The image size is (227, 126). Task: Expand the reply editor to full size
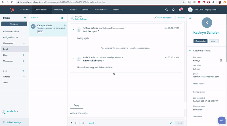tap(171, 123)
